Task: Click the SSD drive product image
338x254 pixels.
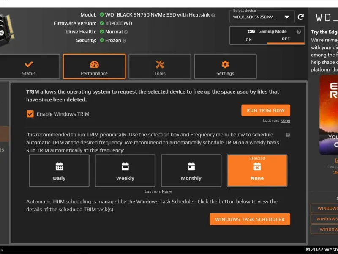Action: (x=6, y=29)
